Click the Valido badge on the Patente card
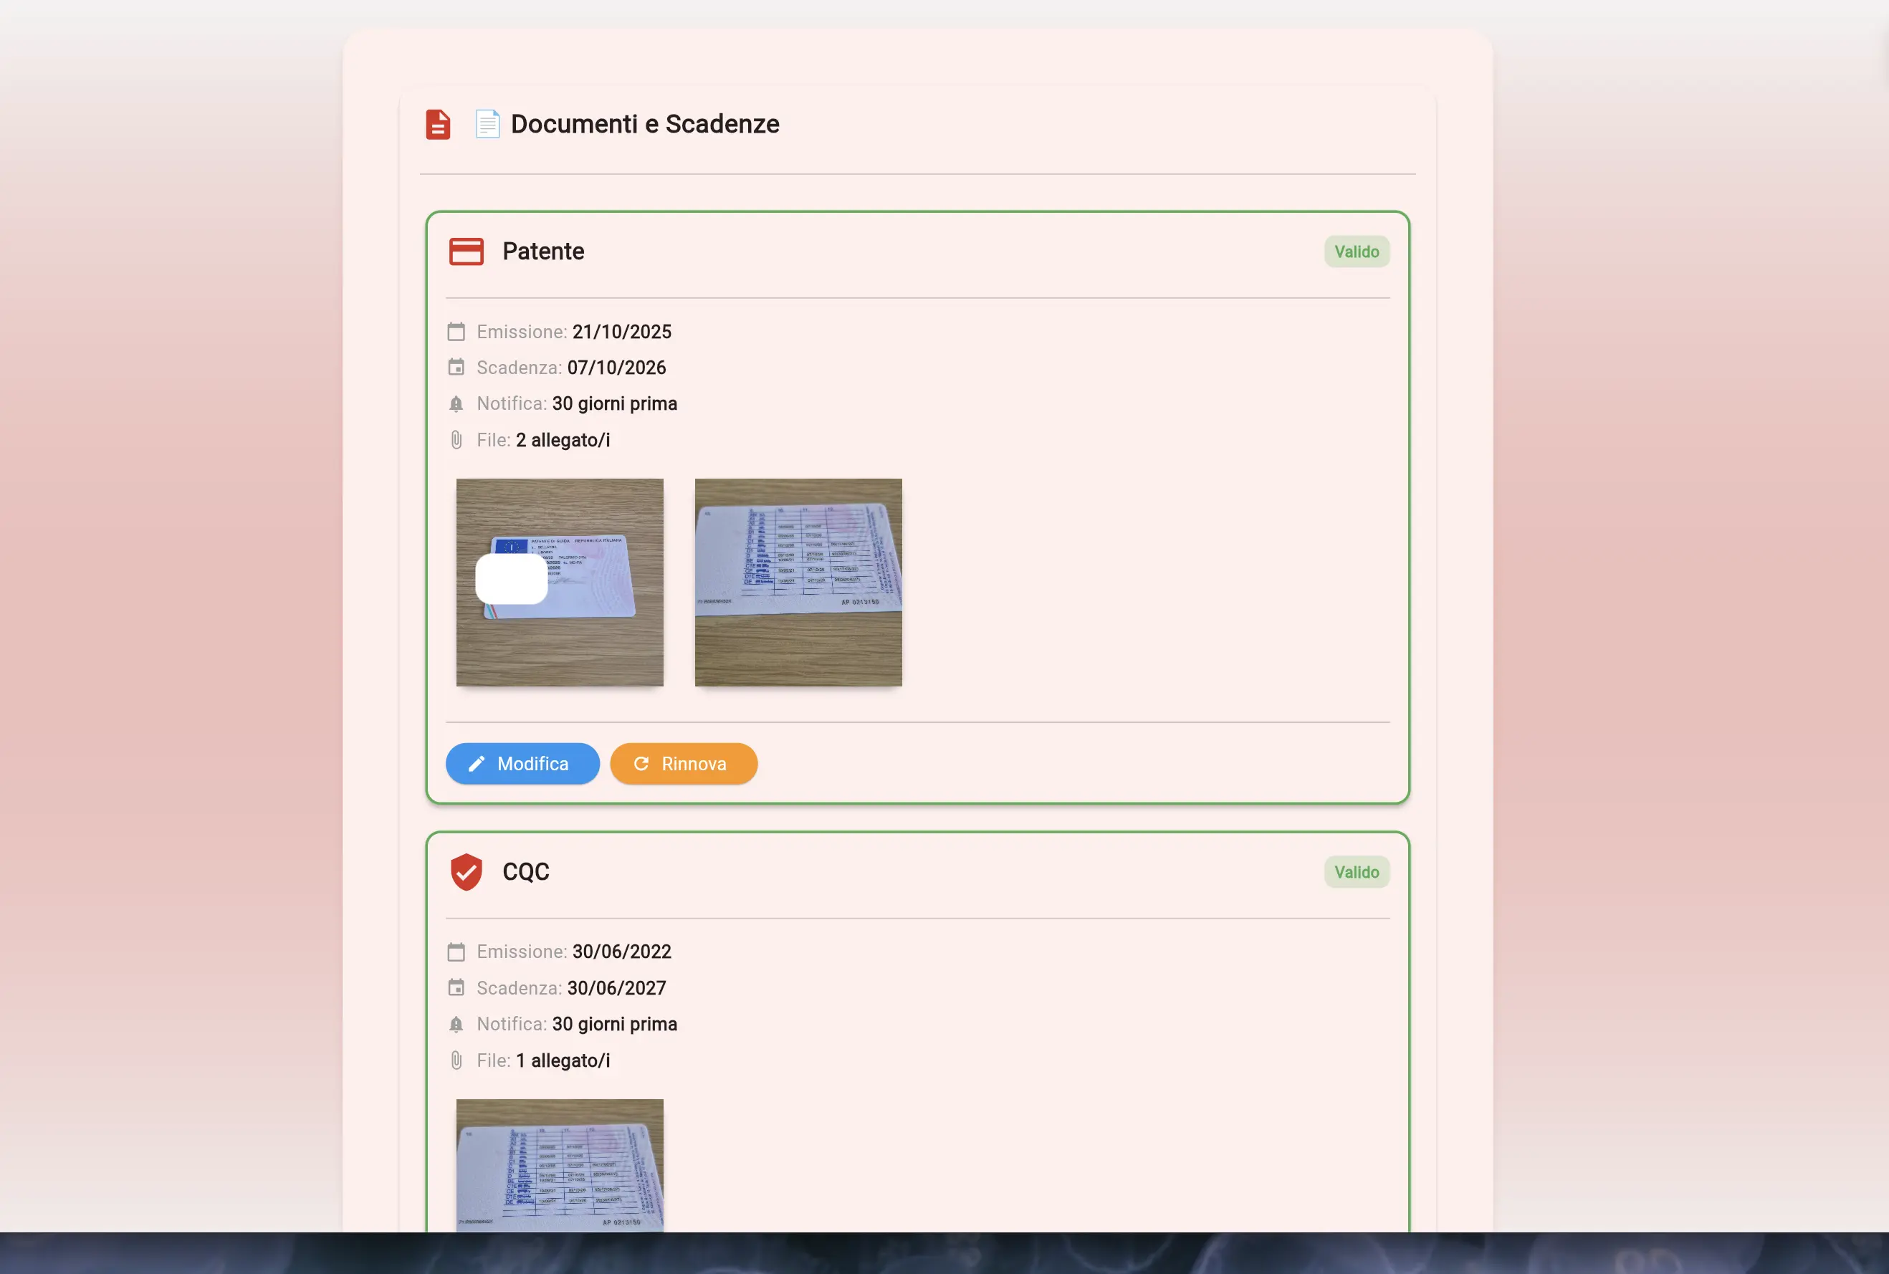This screenshot has height=1274, width=1889. tap(1357, 252)
